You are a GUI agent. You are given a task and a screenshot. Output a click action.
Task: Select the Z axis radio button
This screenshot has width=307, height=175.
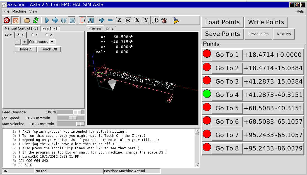49,35
